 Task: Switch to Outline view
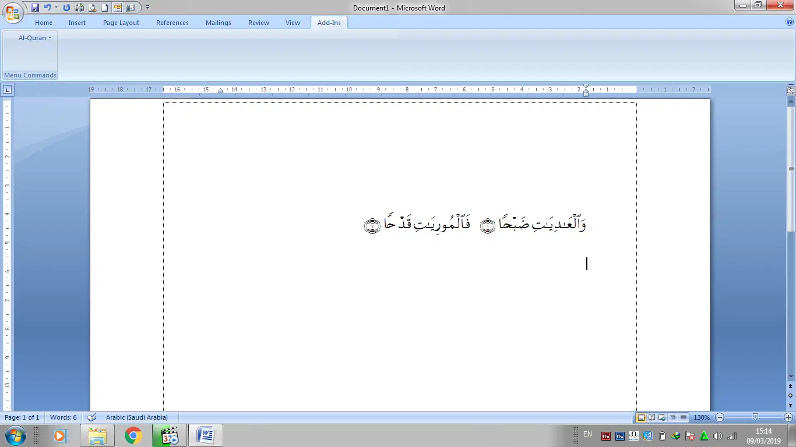click(672, 417)
